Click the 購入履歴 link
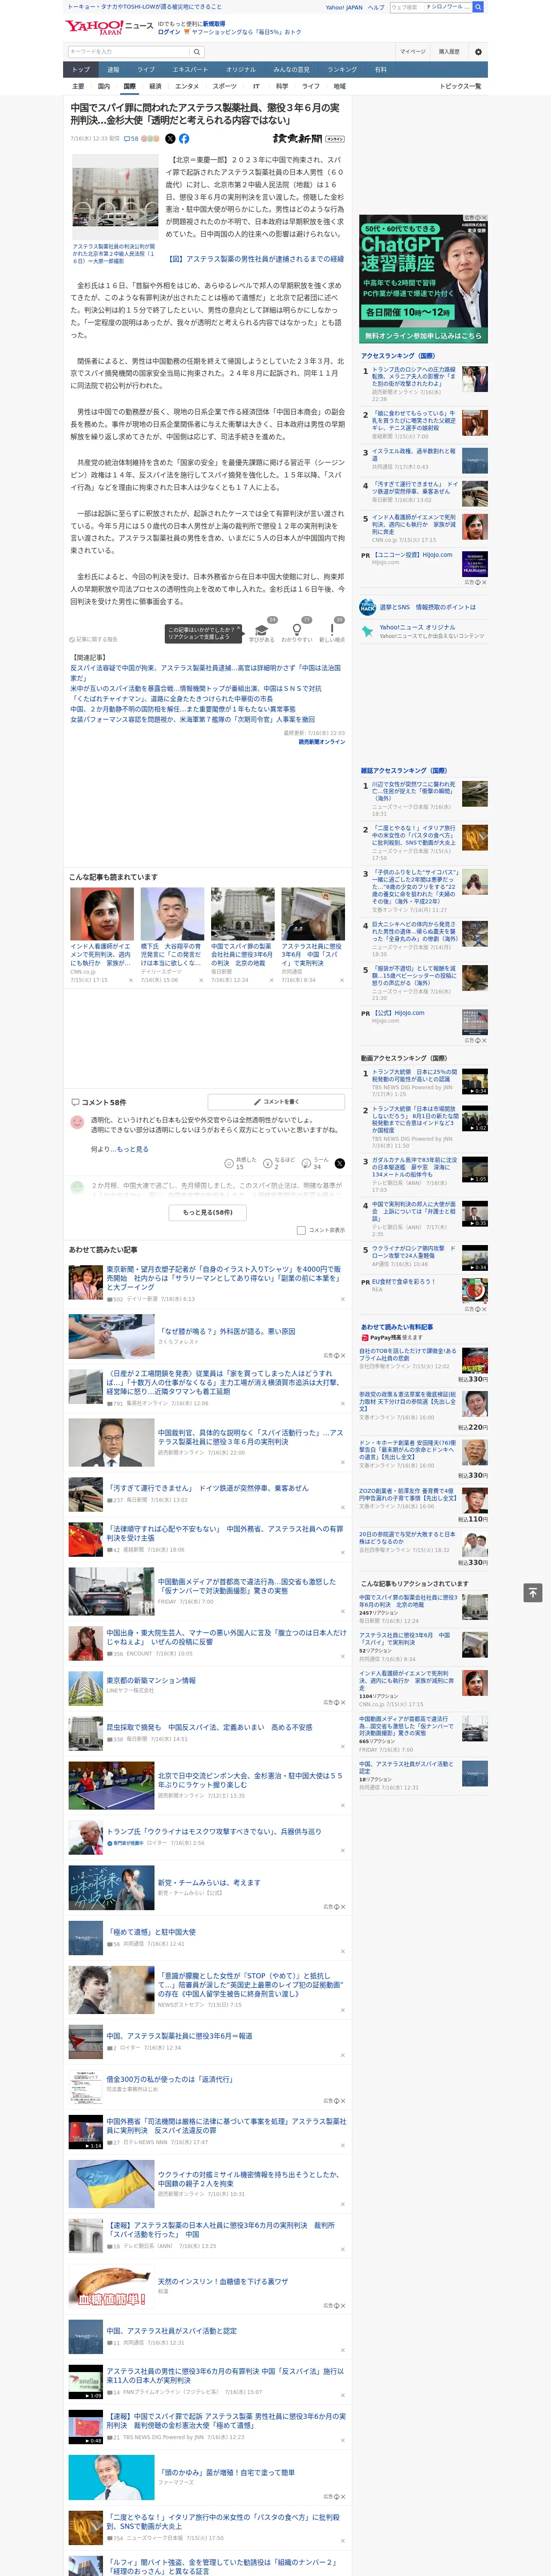The image size is (551, 2576). [449, 51]
